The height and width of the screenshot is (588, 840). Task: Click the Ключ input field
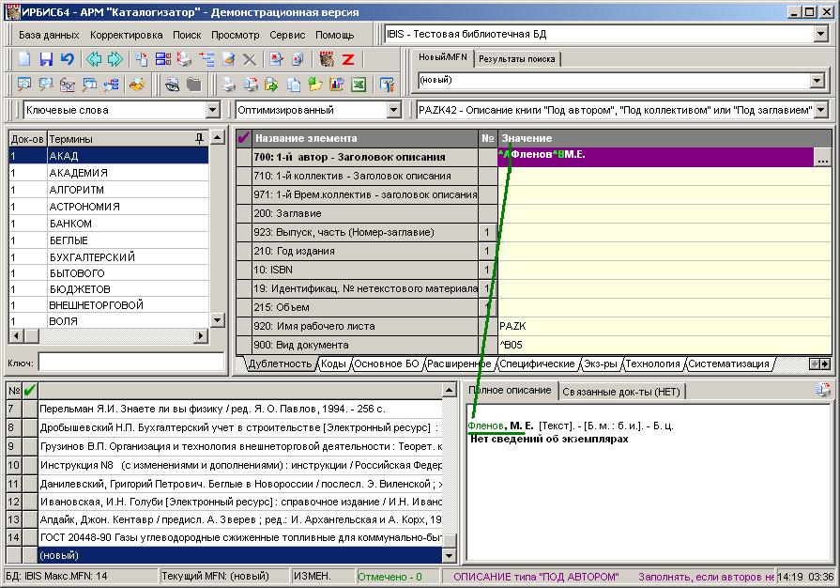click(131, 362)
